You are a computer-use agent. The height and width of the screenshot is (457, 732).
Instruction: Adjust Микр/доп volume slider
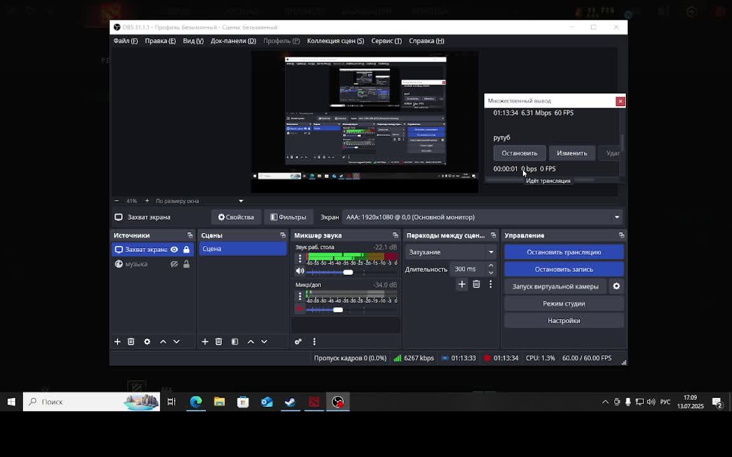point(338,310)
